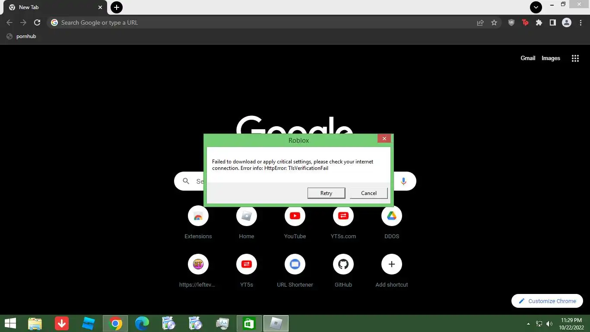Click the search magnifier in Google box
The width and height of the screenshot is (590, 332).
click(x=186, y=181)
